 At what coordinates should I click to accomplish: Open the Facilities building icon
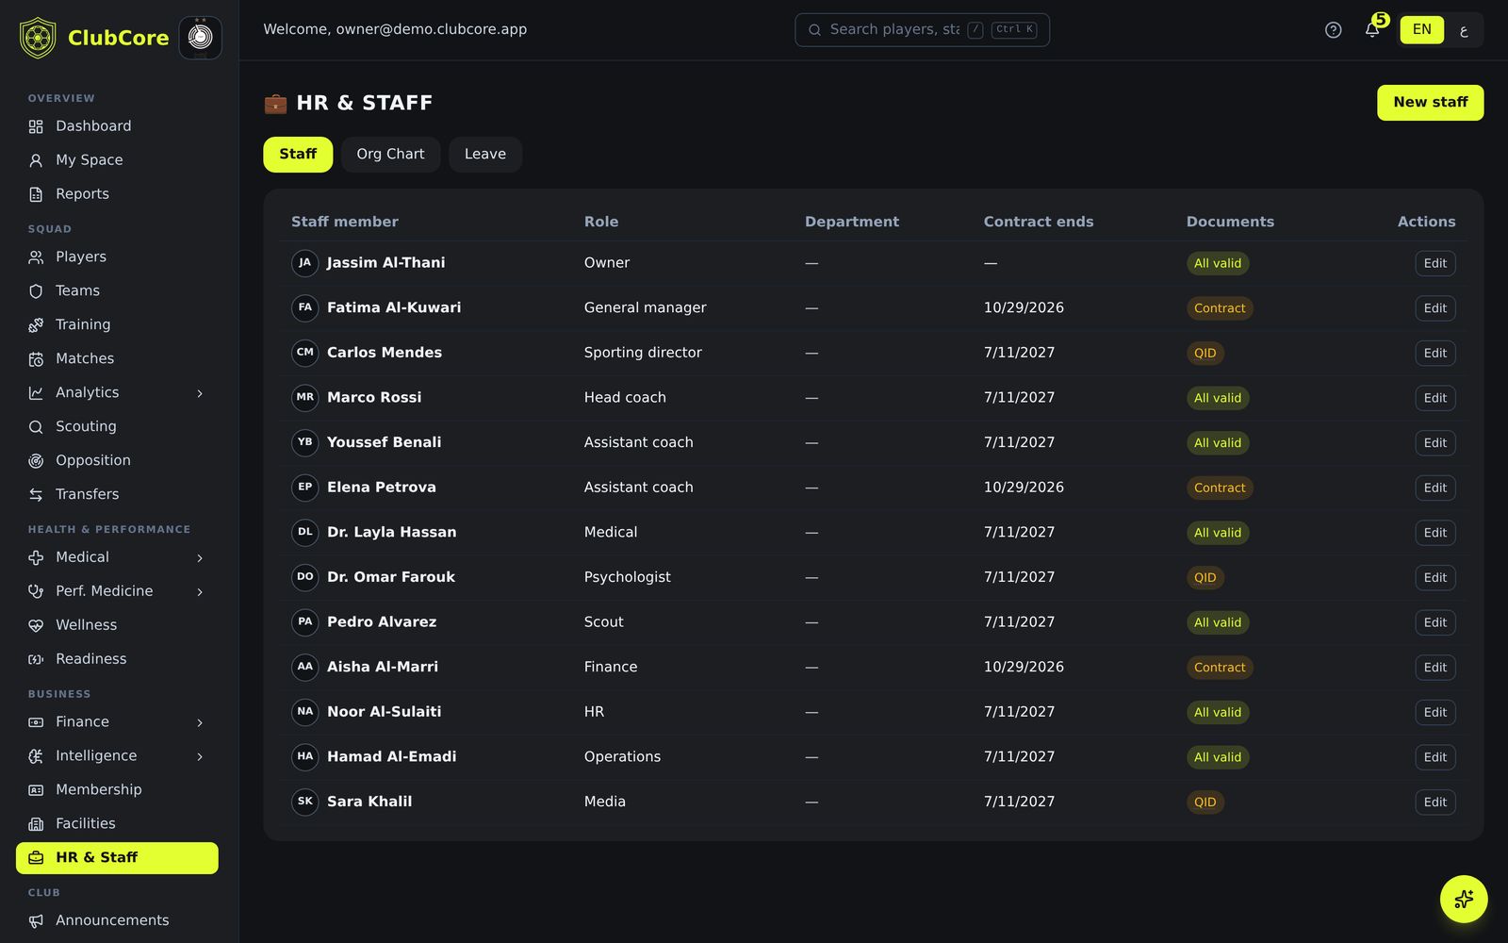(x=36, y=824)
